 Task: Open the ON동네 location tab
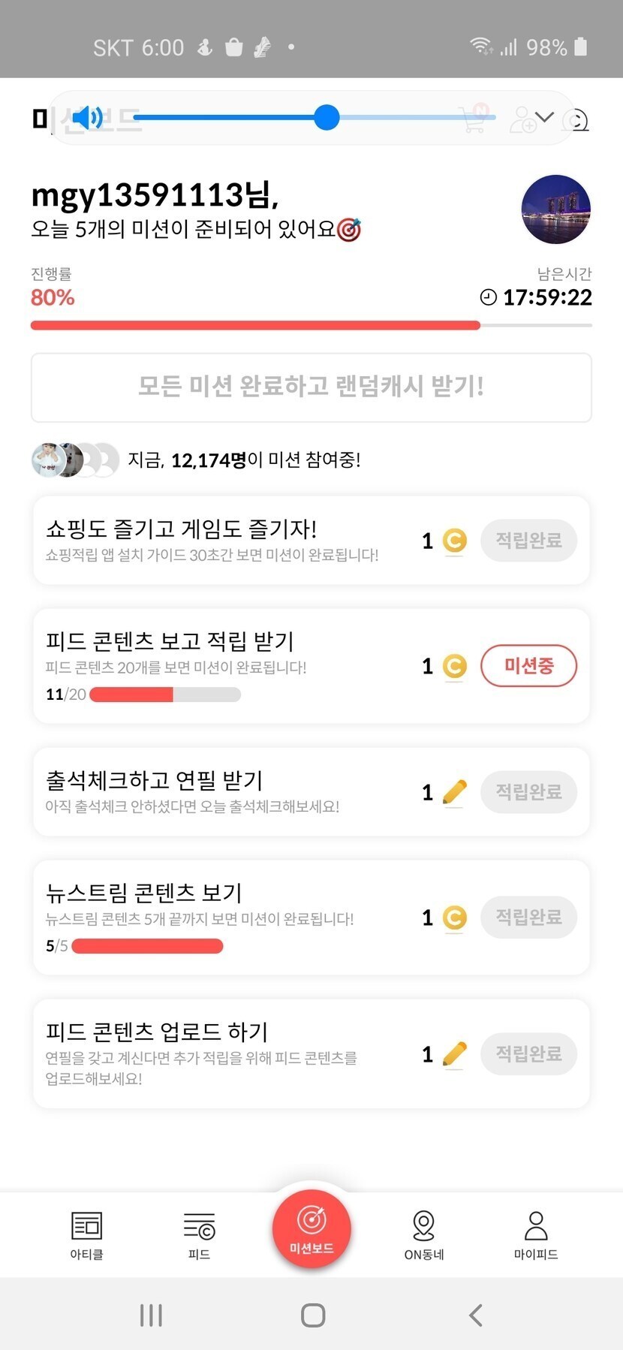click(x=423, y=1234)
